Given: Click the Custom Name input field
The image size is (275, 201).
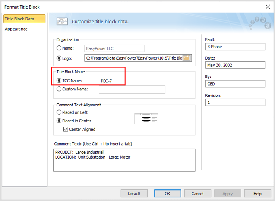Looking at the screenshot, I should 132,90.
